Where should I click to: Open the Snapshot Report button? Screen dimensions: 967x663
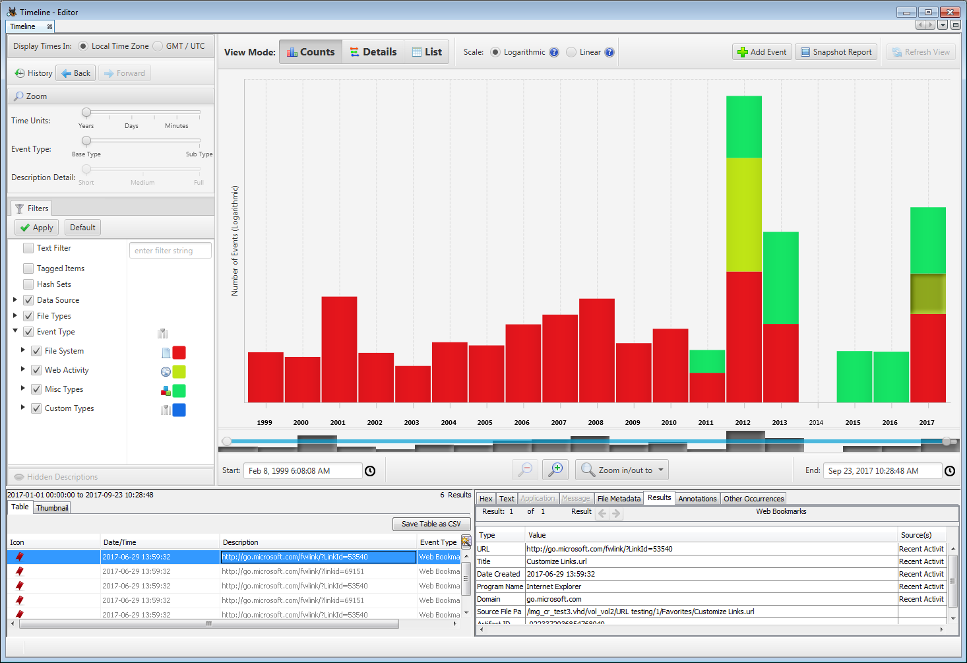[835, 52]
